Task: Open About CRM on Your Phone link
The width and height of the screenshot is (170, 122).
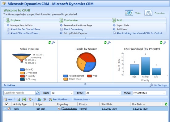Action: click(24, 33)
